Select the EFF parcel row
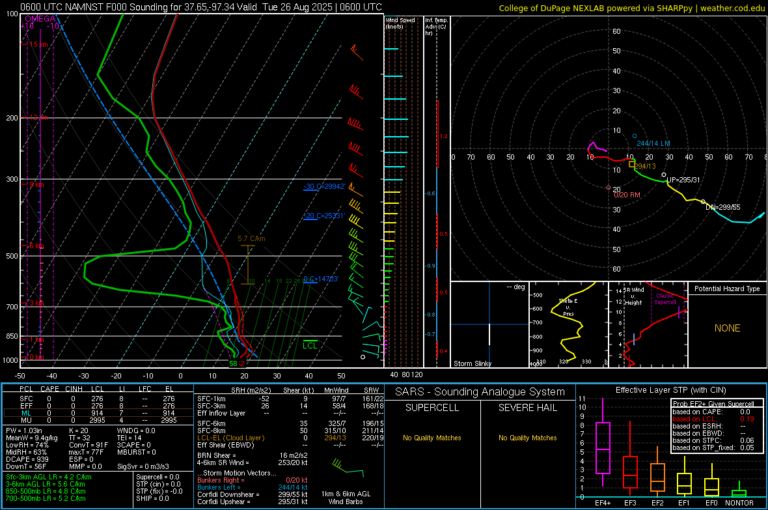 [98, 406]
